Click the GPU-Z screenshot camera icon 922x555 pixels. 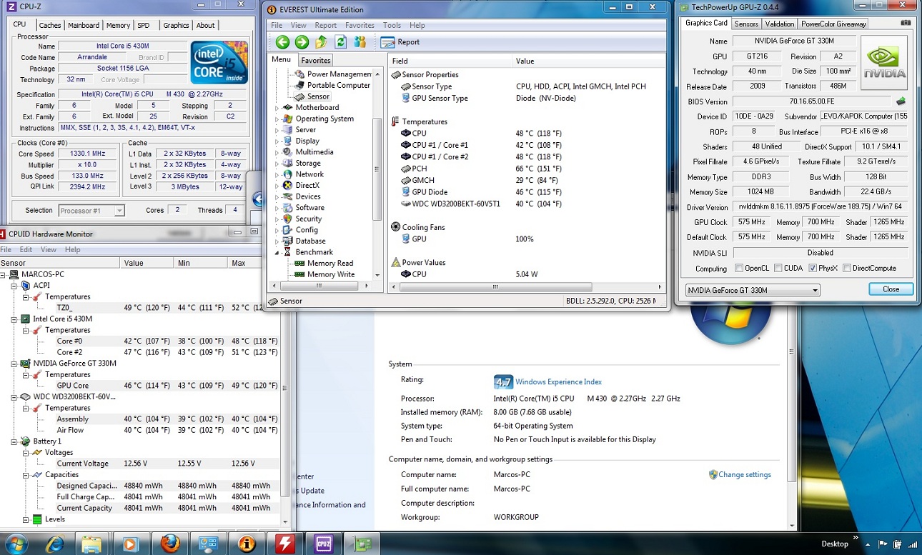coord(906,23)
